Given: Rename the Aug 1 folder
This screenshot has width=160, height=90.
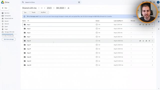Looking at the screenshot, I should pos(146,24).
